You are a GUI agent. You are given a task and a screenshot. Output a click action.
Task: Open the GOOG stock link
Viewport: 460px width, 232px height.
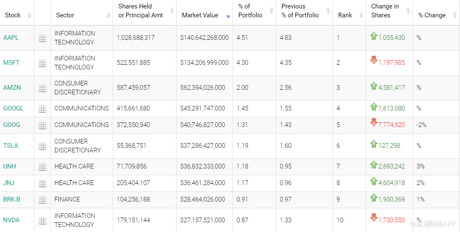click(12, 125)
